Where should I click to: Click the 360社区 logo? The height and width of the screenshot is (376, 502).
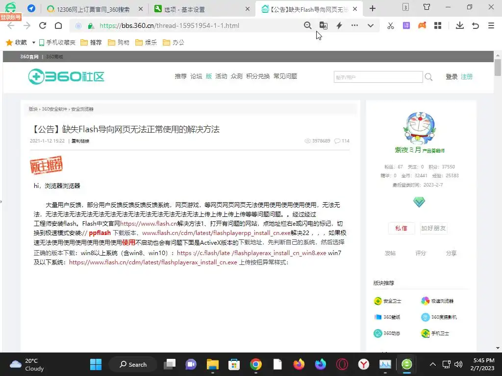pyautogui.click(x=66, y=76)
